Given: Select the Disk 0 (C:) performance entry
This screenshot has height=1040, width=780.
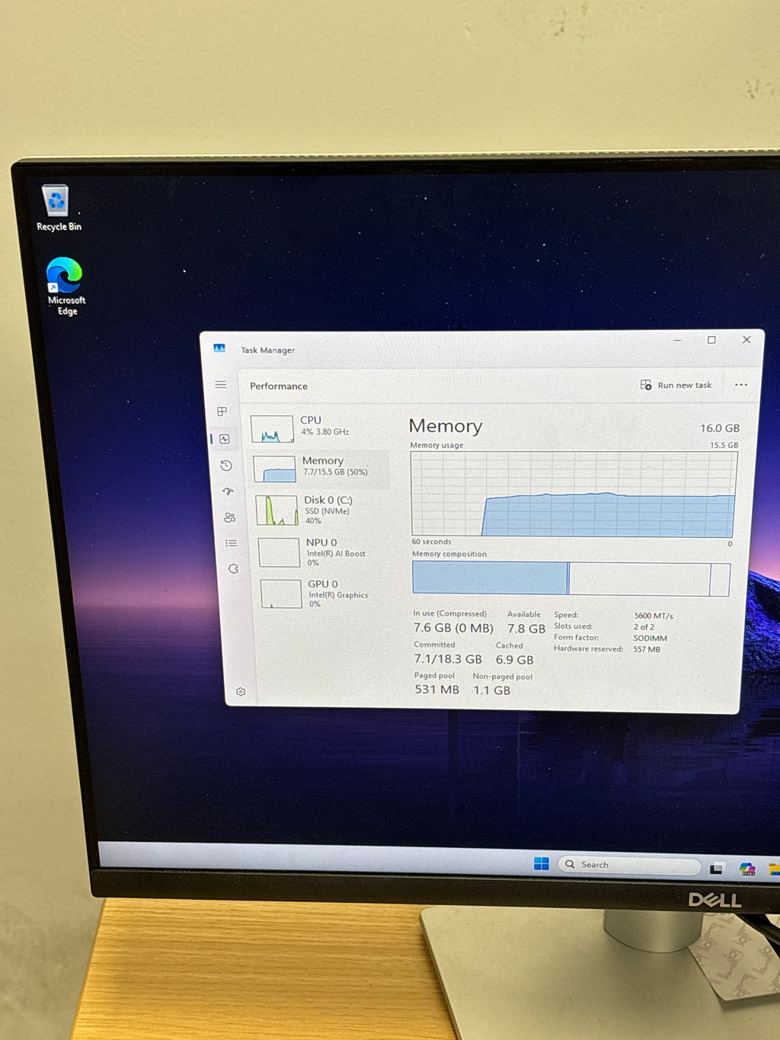Looking at the screenshot, I should point(321,510).
